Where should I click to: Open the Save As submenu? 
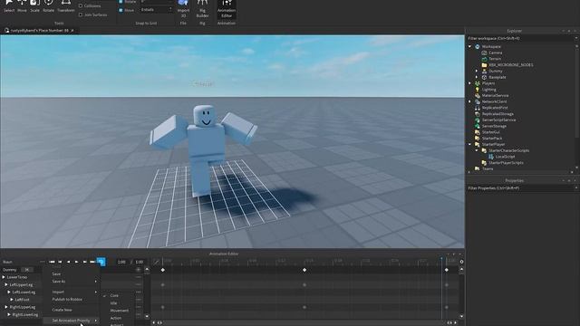coord(71,282)
